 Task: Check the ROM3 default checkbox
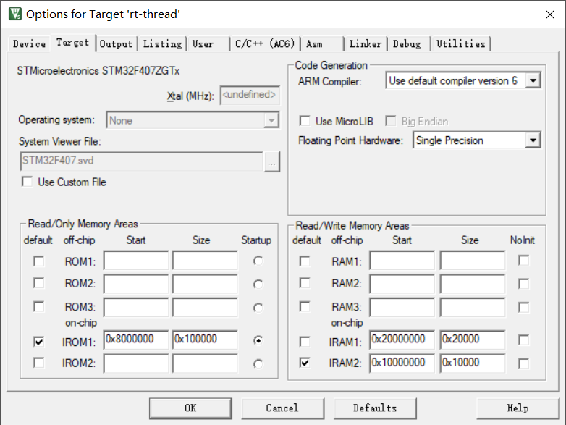(x=39, y=306)
